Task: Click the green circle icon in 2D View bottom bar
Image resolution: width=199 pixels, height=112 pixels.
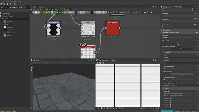Action: 123,108
